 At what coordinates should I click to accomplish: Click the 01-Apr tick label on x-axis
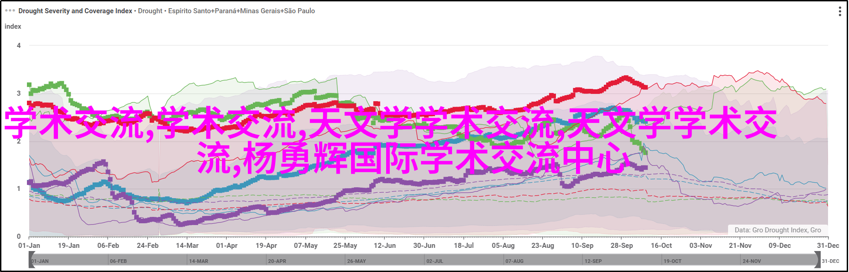(x=227, y=246)
